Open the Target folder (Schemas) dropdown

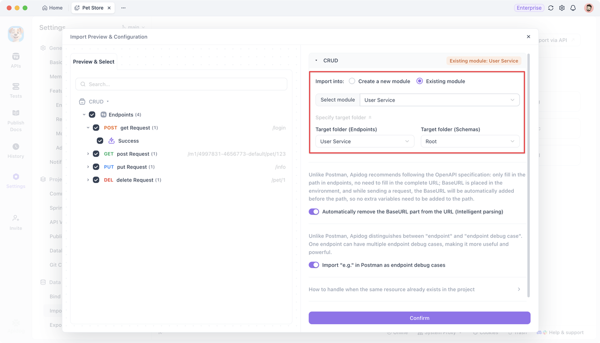[470, 141]
